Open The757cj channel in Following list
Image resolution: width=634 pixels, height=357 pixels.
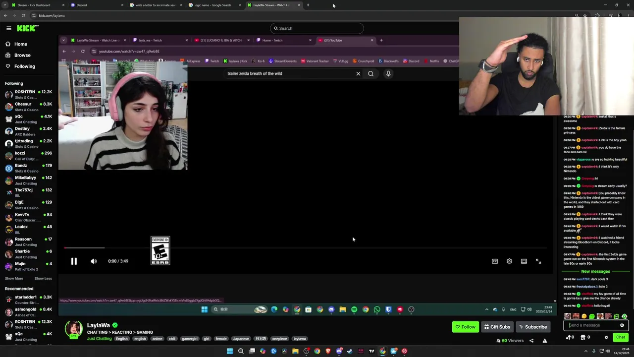[28, 192]
